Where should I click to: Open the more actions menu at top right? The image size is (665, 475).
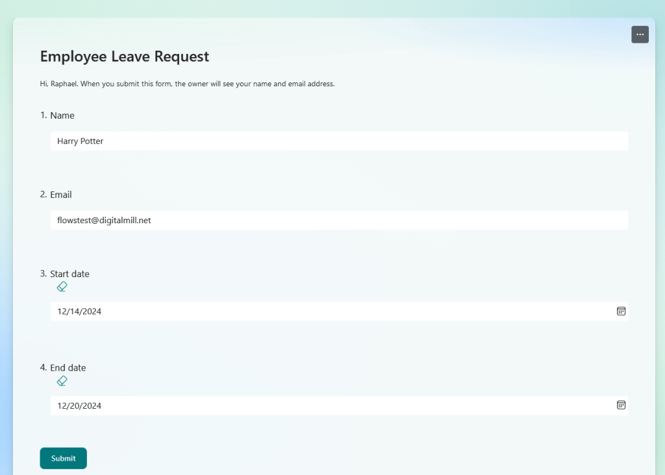pyautogui.click(x=640, y=34)
